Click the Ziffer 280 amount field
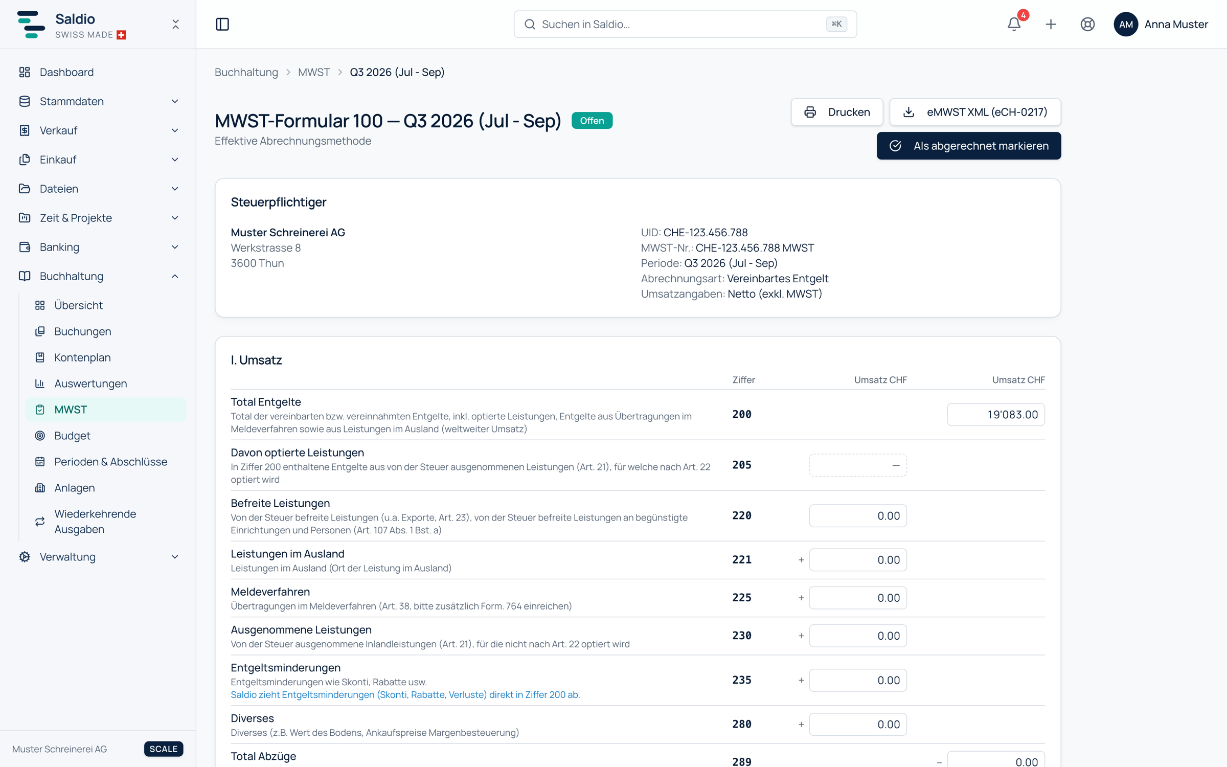1227x767 pixels. [858, 724]
